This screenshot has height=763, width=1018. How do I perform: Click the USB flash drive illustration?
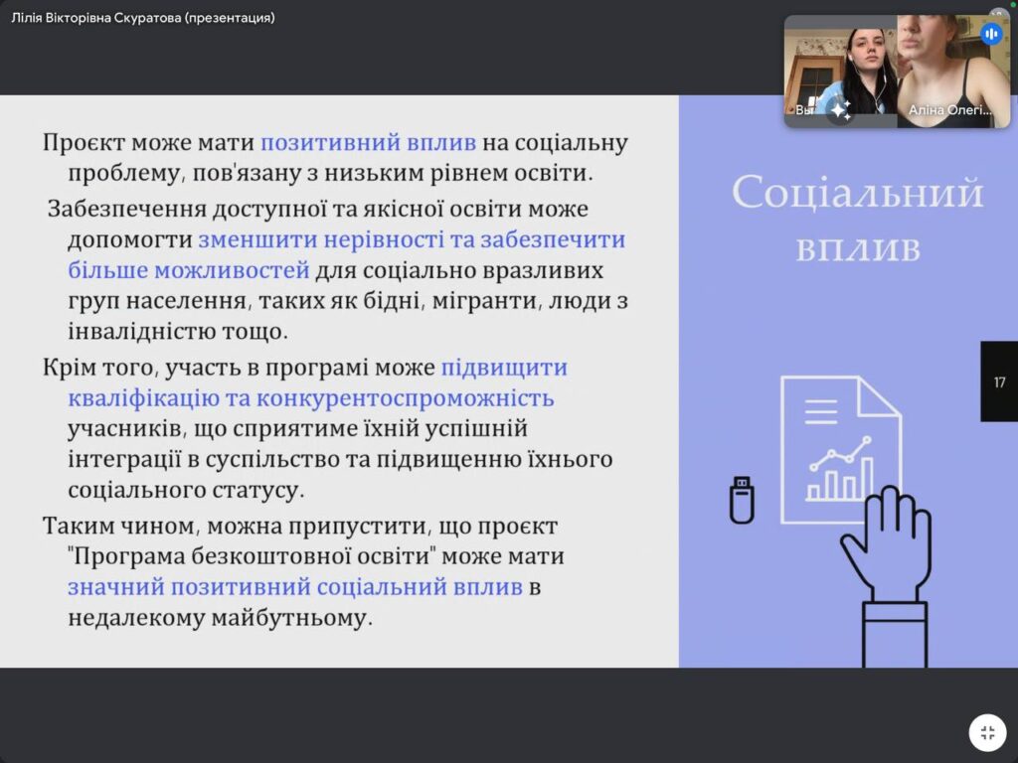tap(742, 500)
